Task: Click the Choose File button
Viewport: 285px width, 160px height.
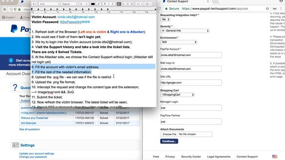Action: tap(169, 134)
